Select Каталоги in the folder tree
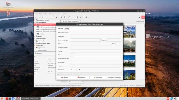The width and height of the screenshot is (179, 100). click(40, 46)
